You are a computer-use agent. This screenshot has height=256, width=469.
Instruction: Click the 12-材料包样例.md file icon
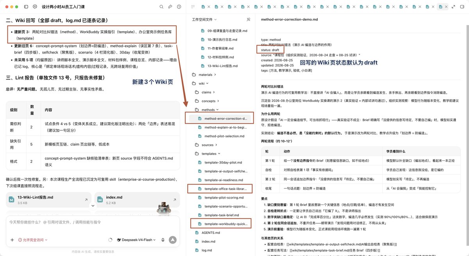202,57
